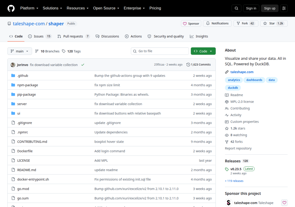Open the + 119 releases link
Screen dimensions: 295x207
pyautogui.click(x=234, y=181)
